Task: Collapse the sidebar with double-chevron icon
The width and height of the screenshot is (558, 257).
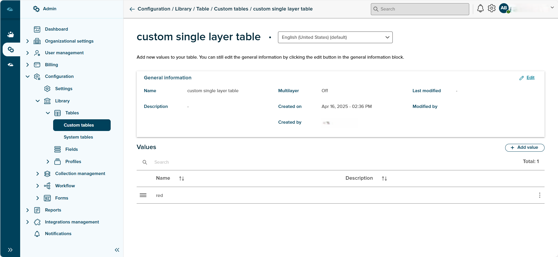Action: click(117, 250)
